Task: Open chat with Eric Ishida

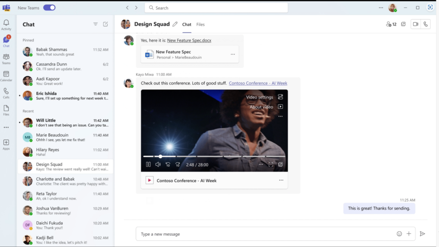Action: [66, 96]
